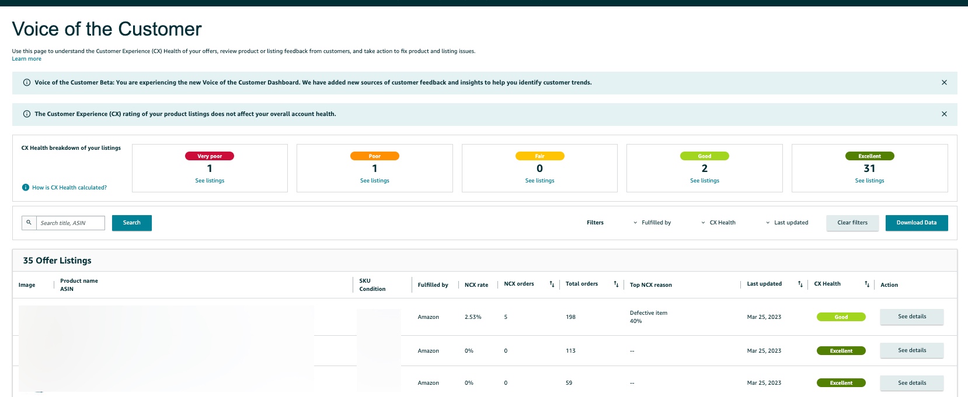Open listings in the Excellent category
The width and height of the screenshot is (968, 397).
(x=869, y=181)
